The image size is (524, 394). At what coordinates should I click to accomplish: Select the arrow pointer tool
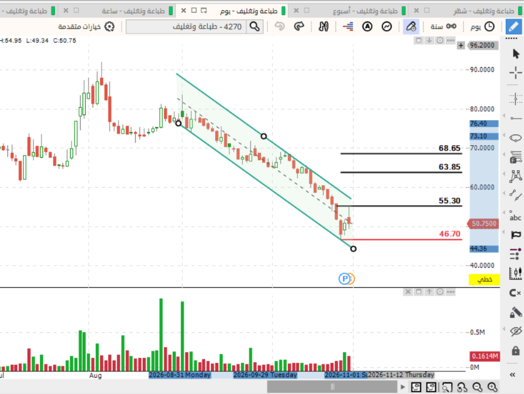click(516, 53)
